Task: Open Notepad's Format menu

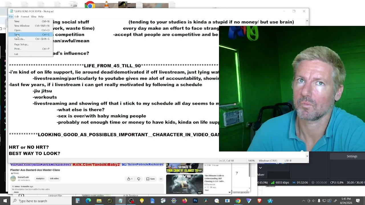Action: (25, 17)
